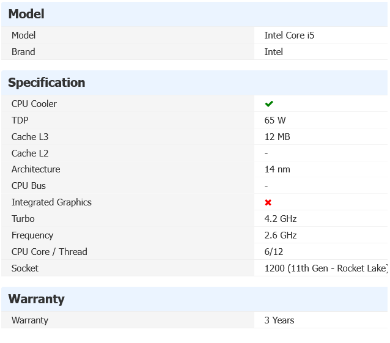
Task: Click the TDP 65 W value
Action: [275, 120]
